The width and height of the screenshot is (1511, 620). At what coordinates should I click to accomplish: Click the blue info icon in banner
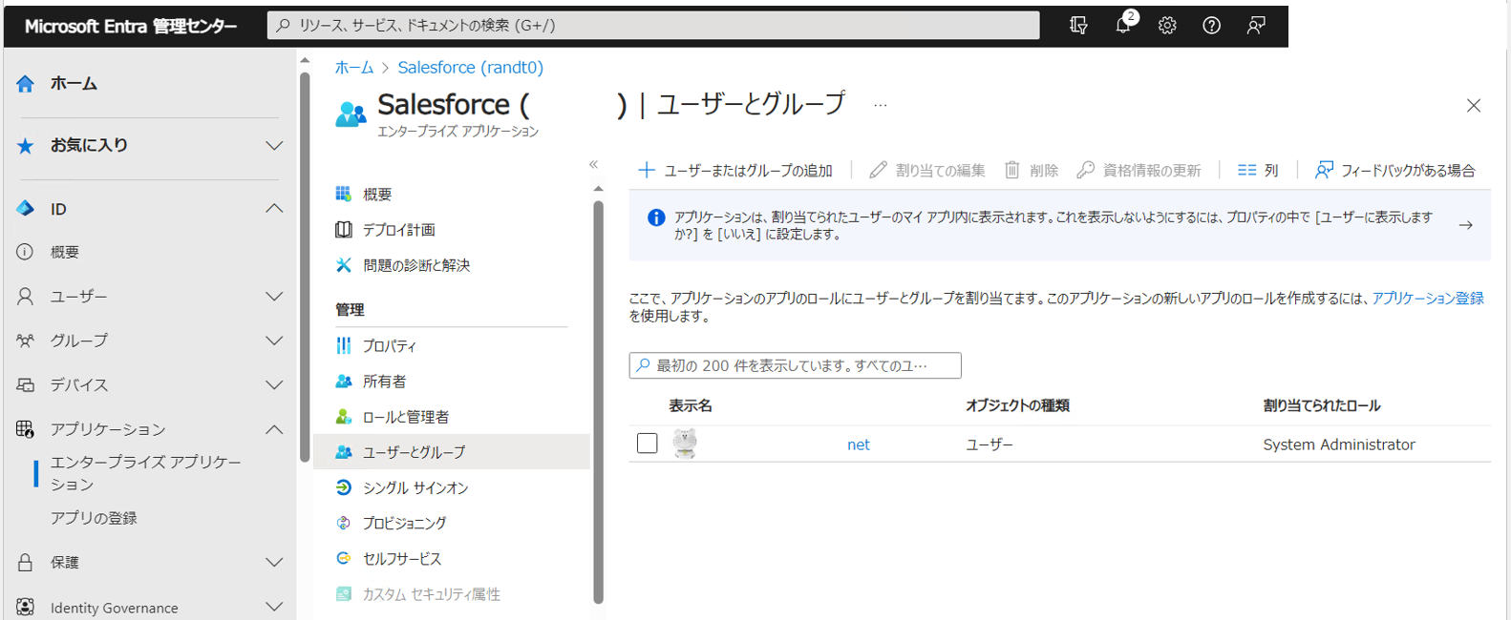(x=656, y=217)
